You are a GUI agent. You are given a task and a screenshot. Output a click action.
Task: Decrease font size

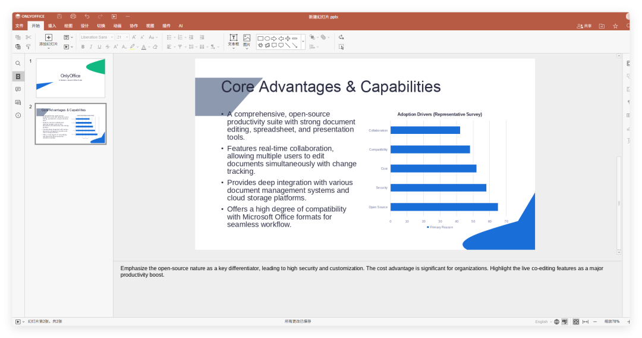tap(142, 37)
